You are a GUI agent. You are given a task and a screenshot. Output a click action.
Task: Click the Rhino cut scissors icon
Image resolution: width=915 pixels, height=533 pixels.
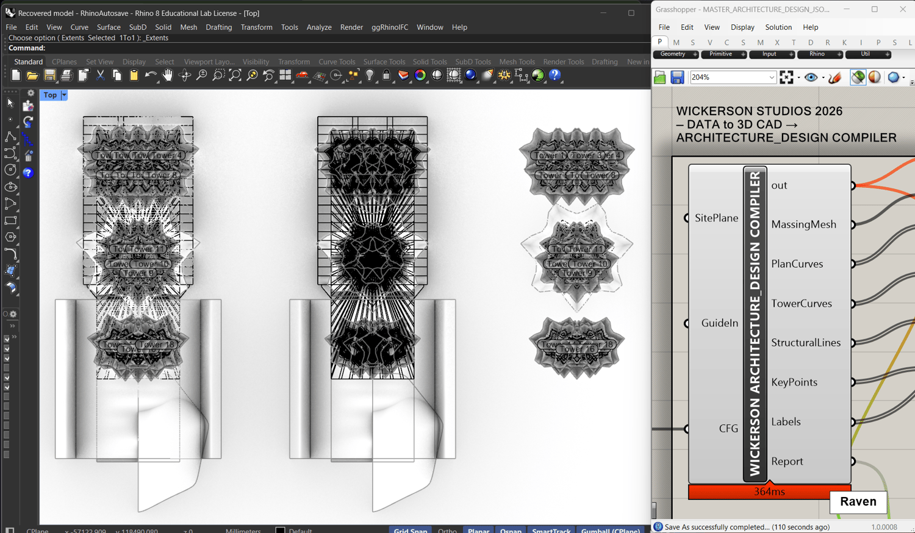100,75
